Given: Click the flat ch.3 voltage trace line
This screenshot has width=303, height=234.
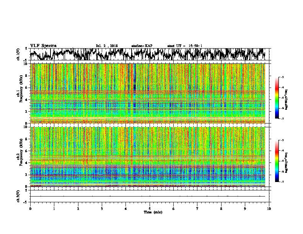Looking at the screenshot, I should tap(148, 196).
